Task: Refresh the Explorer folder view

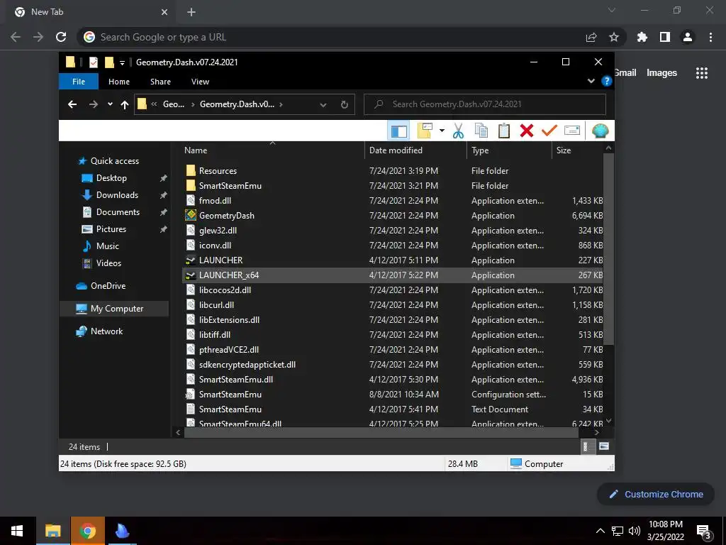Action: point(344,105)
